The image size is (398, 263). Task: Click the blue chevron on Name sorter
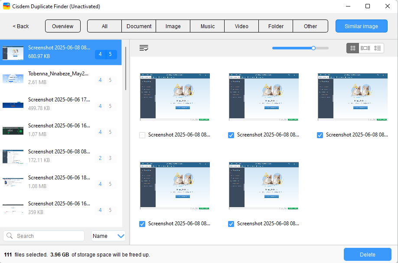[121, 236]
